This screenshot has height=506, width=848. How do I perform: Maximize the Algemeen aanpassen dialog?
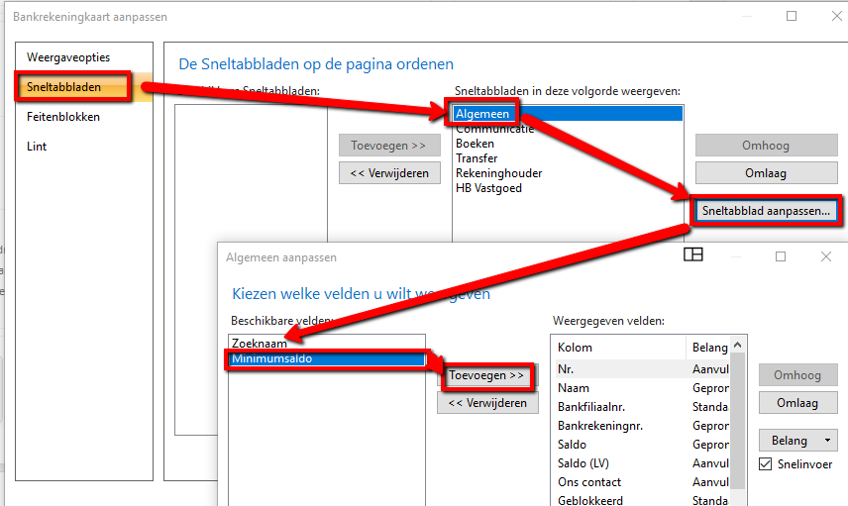[x=780, y=256]
